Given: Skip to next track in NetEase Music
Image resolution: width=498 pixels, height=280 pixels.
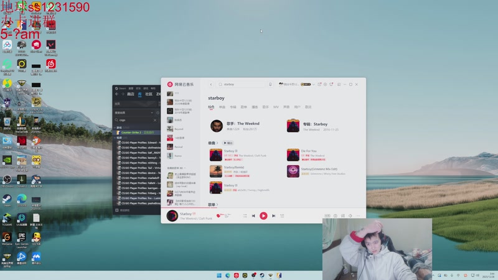Looking at the screenshot, I should (x=273, y=216).
